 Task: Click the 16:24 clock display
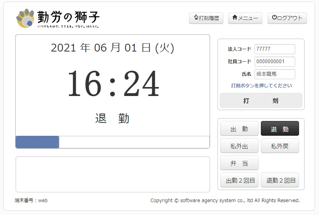[113, 84]
